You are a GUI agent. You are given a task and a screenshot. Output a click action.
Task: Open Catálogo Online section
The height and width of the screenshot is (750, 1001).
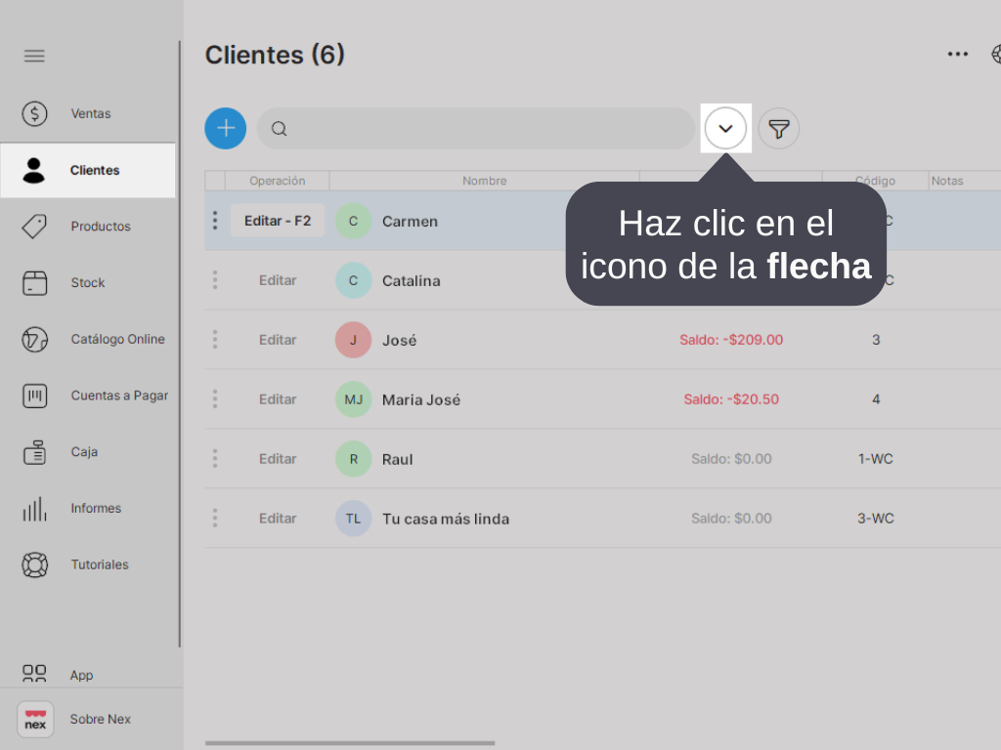[117, 339]
